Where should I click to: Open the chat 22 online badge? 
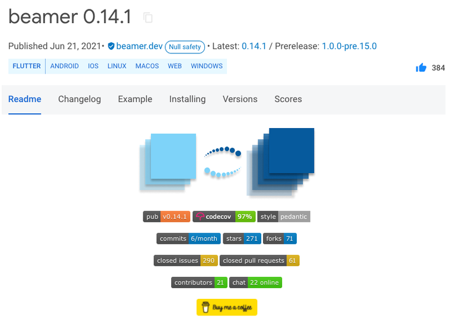(256, 282)
